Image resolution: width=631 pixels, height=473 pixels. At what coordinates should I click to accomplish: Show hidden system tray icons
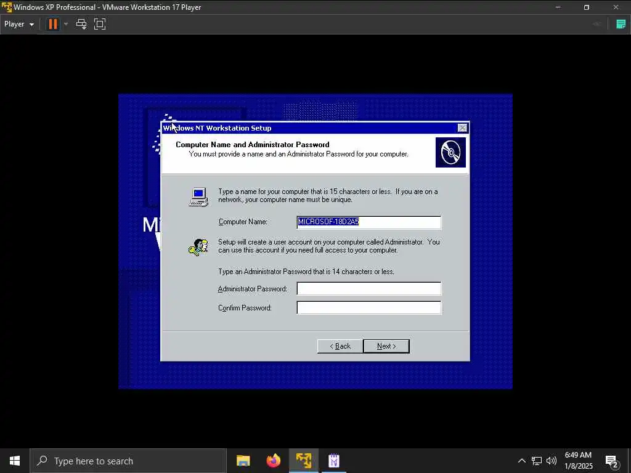(x=521, y=461)
